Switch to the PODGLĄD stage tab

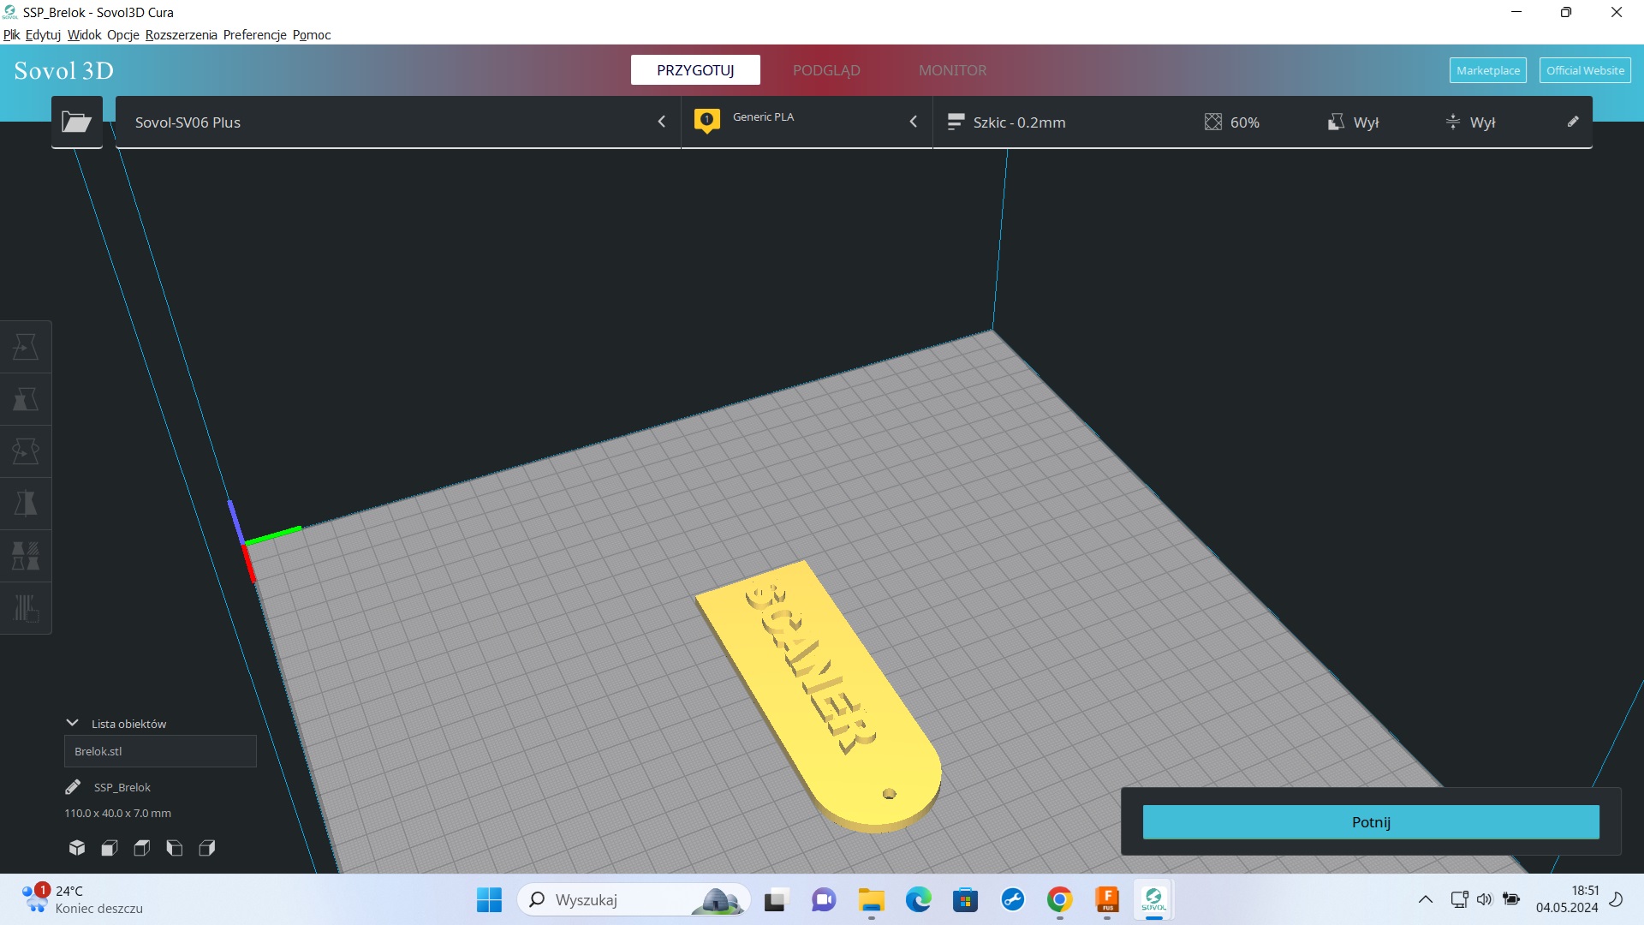[826, 70]
